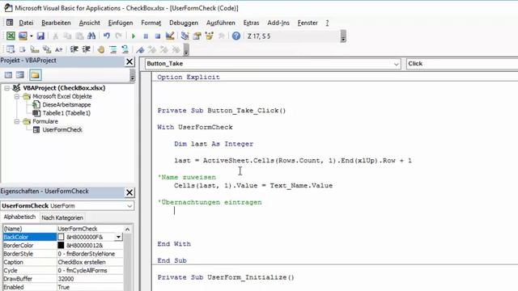Viewport: 518px width, 291px height.
Task: Click the Paste toolbar icon
Action: tap(79, 36)
